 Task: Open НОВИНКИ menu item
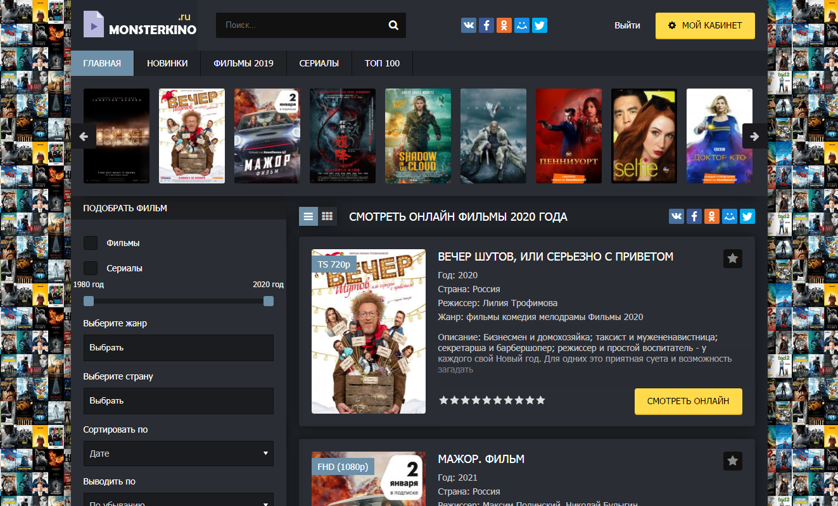click(x=167, y=63)
